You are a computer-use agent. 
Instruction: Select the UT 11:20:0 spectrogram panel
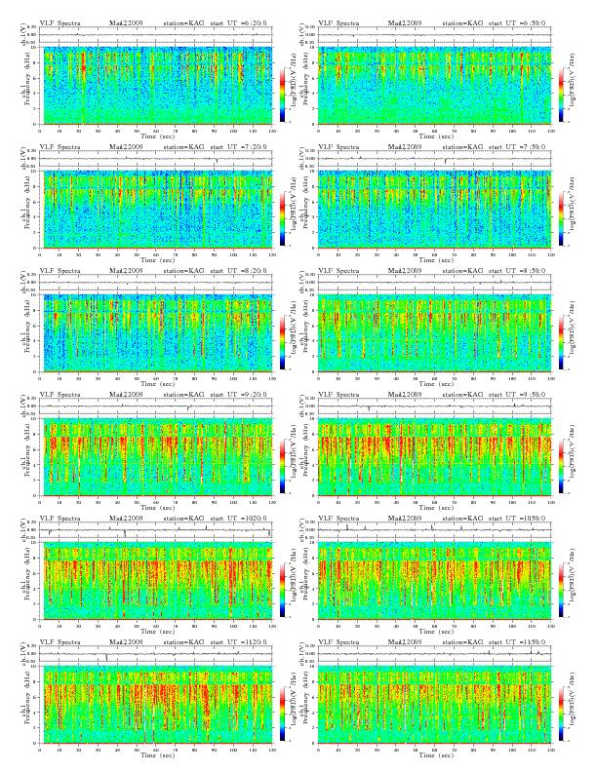coord(156,705)
